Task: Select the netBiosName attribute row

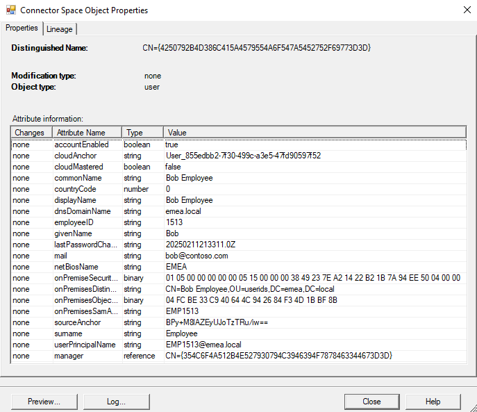Action: click(239, 267)
